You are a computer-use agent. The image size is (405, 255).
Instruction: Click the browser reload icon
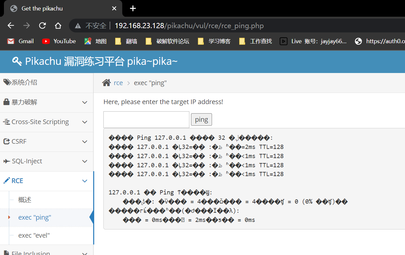pos(42,26)
